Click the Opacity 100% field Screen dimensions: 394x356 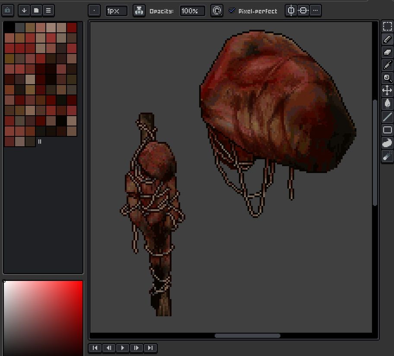tap(193, 11)
